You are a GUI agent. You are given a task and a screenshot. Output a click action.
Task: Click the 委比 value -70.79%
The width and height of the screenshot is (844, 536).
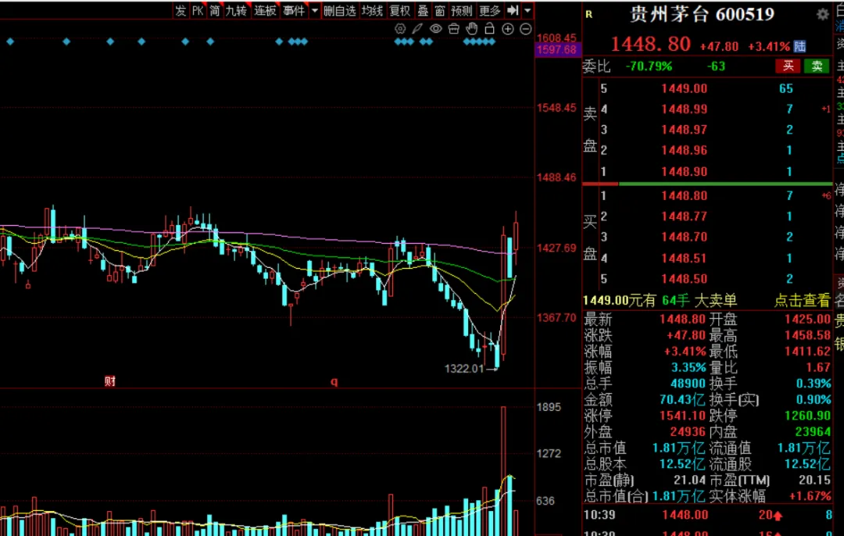(x=649, y=66)
